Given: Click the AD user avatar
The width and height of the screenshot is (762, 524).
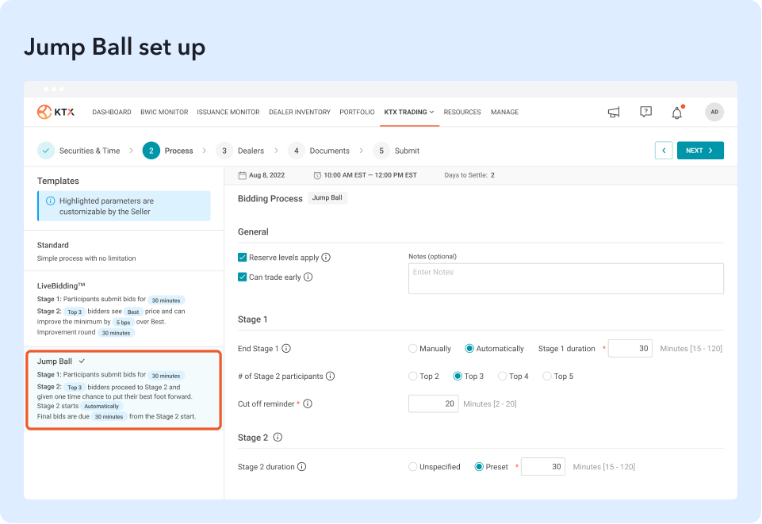Looking at the screenshot, I should pos(714,113).
